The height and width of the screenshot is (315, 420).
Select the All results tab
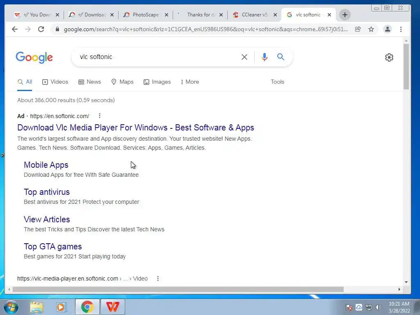click(25, 82)
